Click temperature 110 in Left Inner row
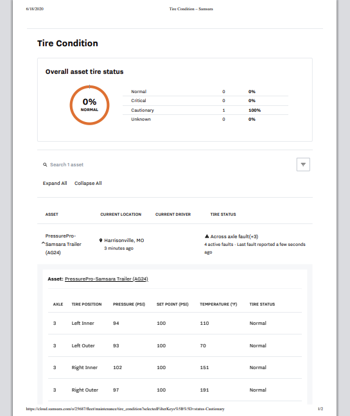 pos(204,323)
